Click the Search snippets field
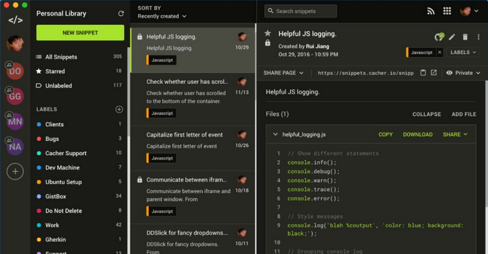 (301, 11)
